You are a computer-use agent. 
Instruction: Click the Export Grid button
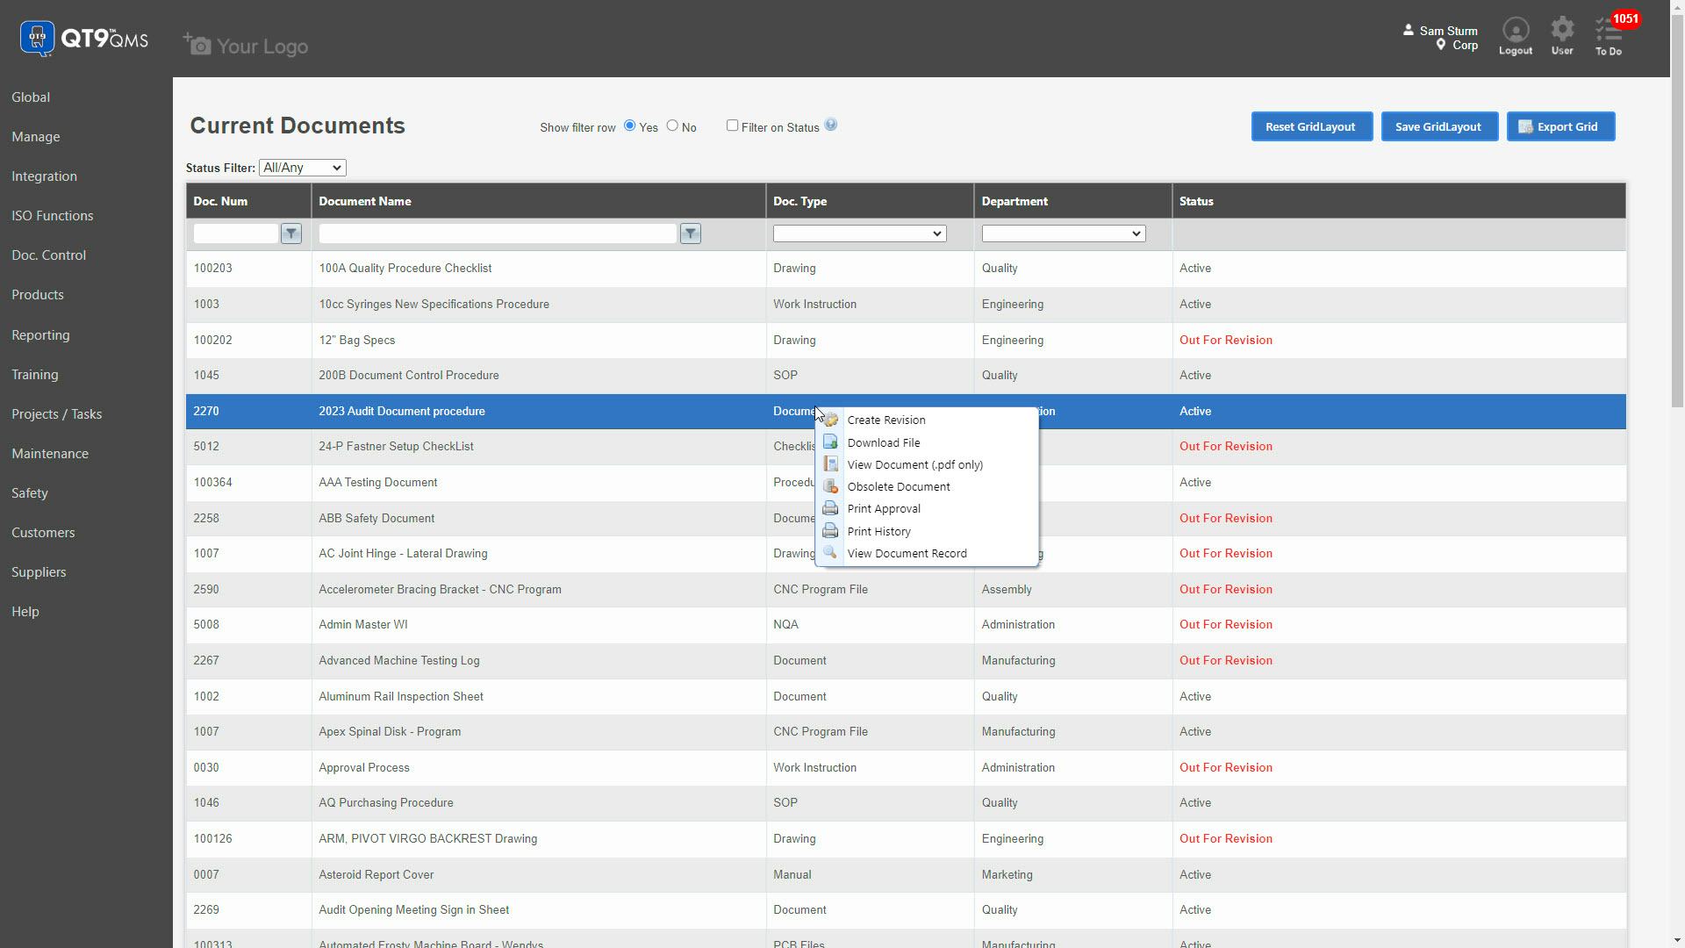tap(1560, 126)
